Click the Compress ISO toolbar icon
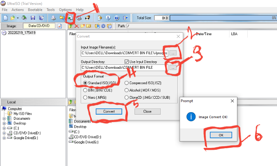The image size is (277, 166). point(62,18)
